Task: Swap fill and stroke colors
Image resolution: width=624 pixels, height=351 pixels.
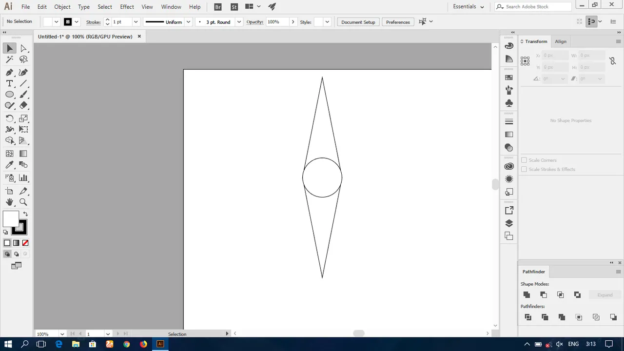Action: (x=25, y=214)
